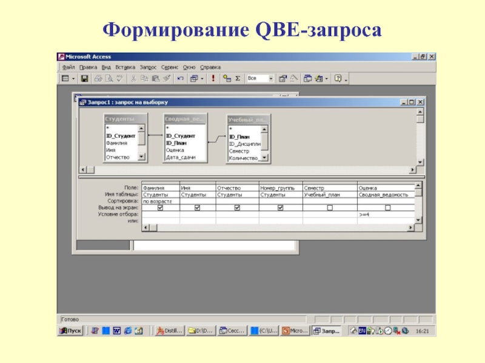
Task: Switch to the Distill... taskbar button
Action: [x=170, y=331]
